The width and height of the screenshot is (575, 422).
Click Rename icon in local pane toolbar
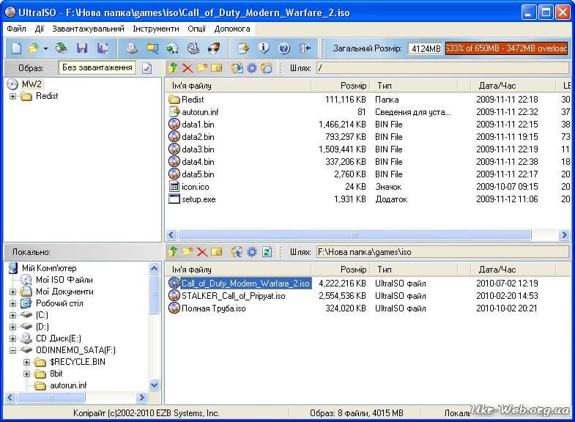(x=217, y=252)
